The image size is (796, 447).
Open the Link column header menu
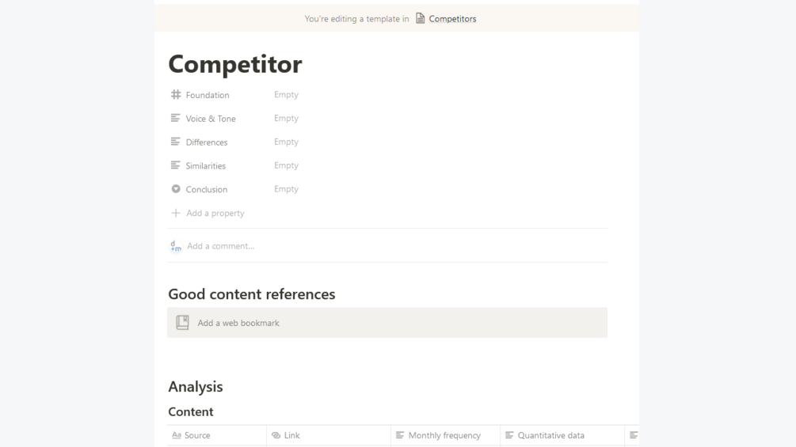(x=291, y=436)
